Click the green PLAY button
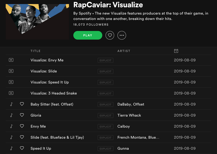 (88, 35)
